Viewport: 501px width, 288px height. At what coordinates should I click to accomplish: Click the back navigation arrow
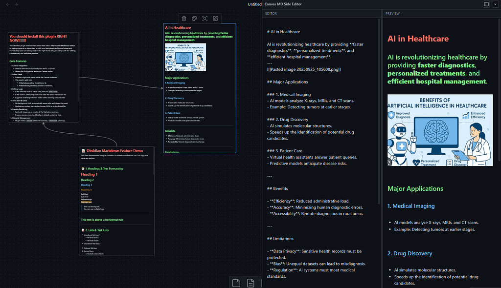tap(7, 4)
